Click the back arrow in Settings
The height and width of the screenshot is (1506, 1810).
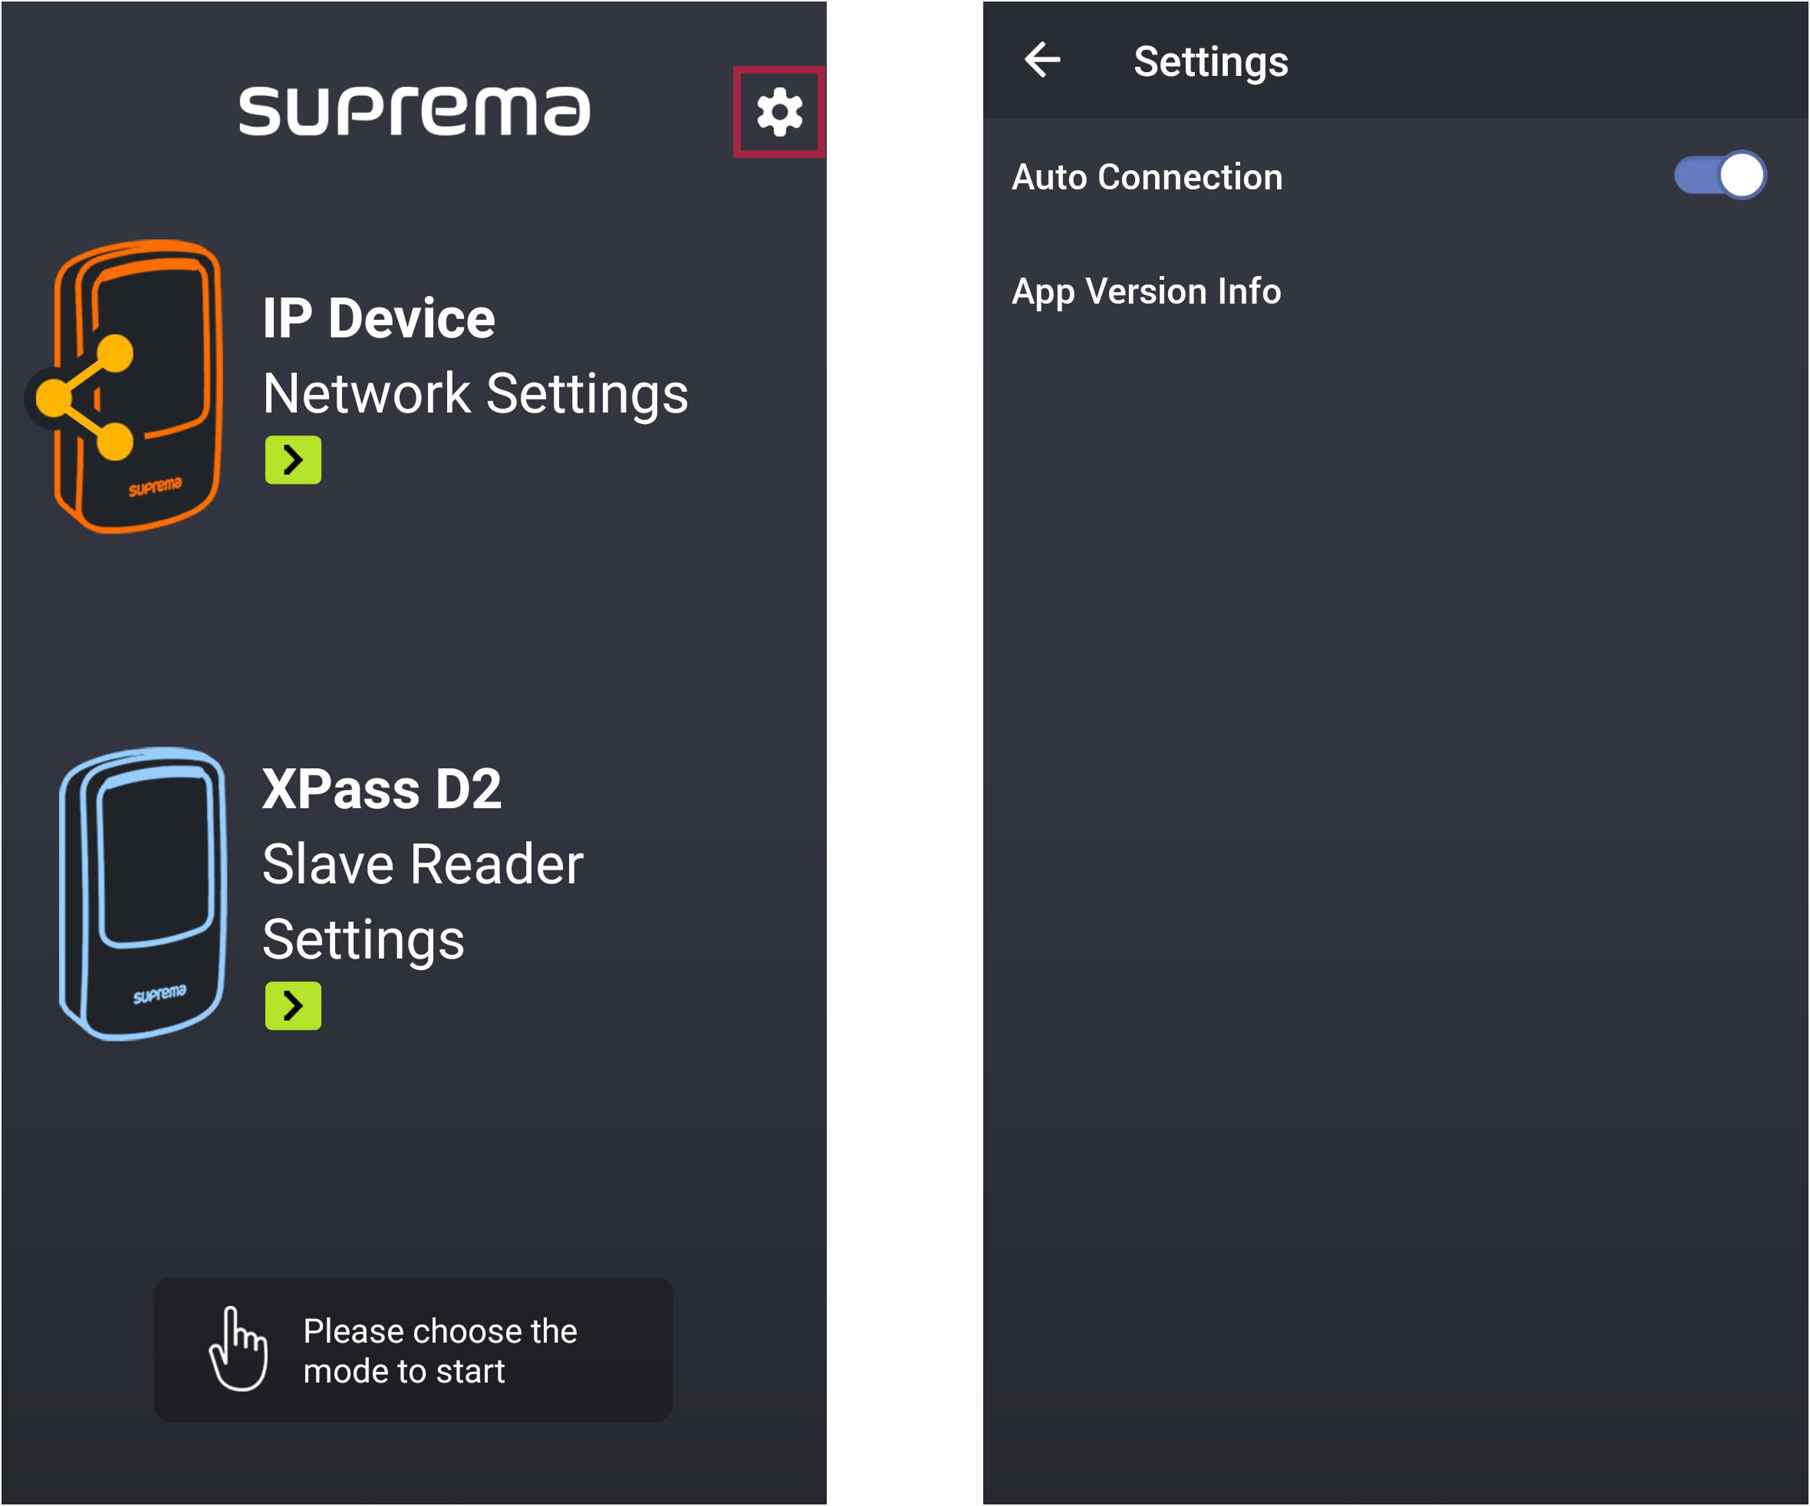tap(1043, 61)
